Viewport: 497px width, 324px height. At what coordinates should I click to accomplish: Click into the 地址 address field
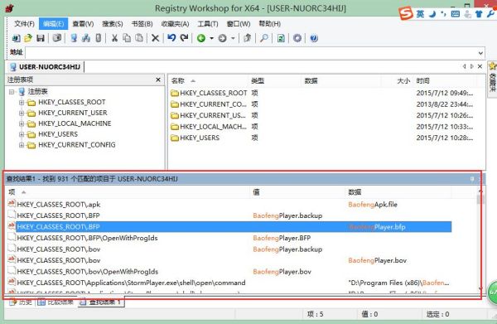click(x=251, y=53)
